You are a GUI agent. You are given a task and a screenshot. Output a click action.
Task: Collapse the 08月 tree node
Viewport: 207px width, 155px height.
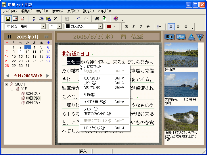pyautogui.click(x=12, y=89)
